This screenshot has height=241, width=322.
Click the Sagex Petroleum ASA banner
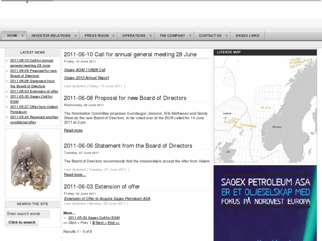coord(265,203)
